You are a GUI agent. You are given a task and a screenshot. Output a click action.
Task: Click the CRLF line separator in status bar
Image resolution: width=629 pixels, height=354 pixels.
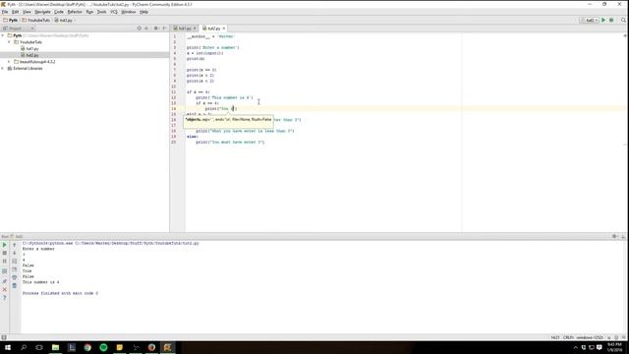coord(568,337)
